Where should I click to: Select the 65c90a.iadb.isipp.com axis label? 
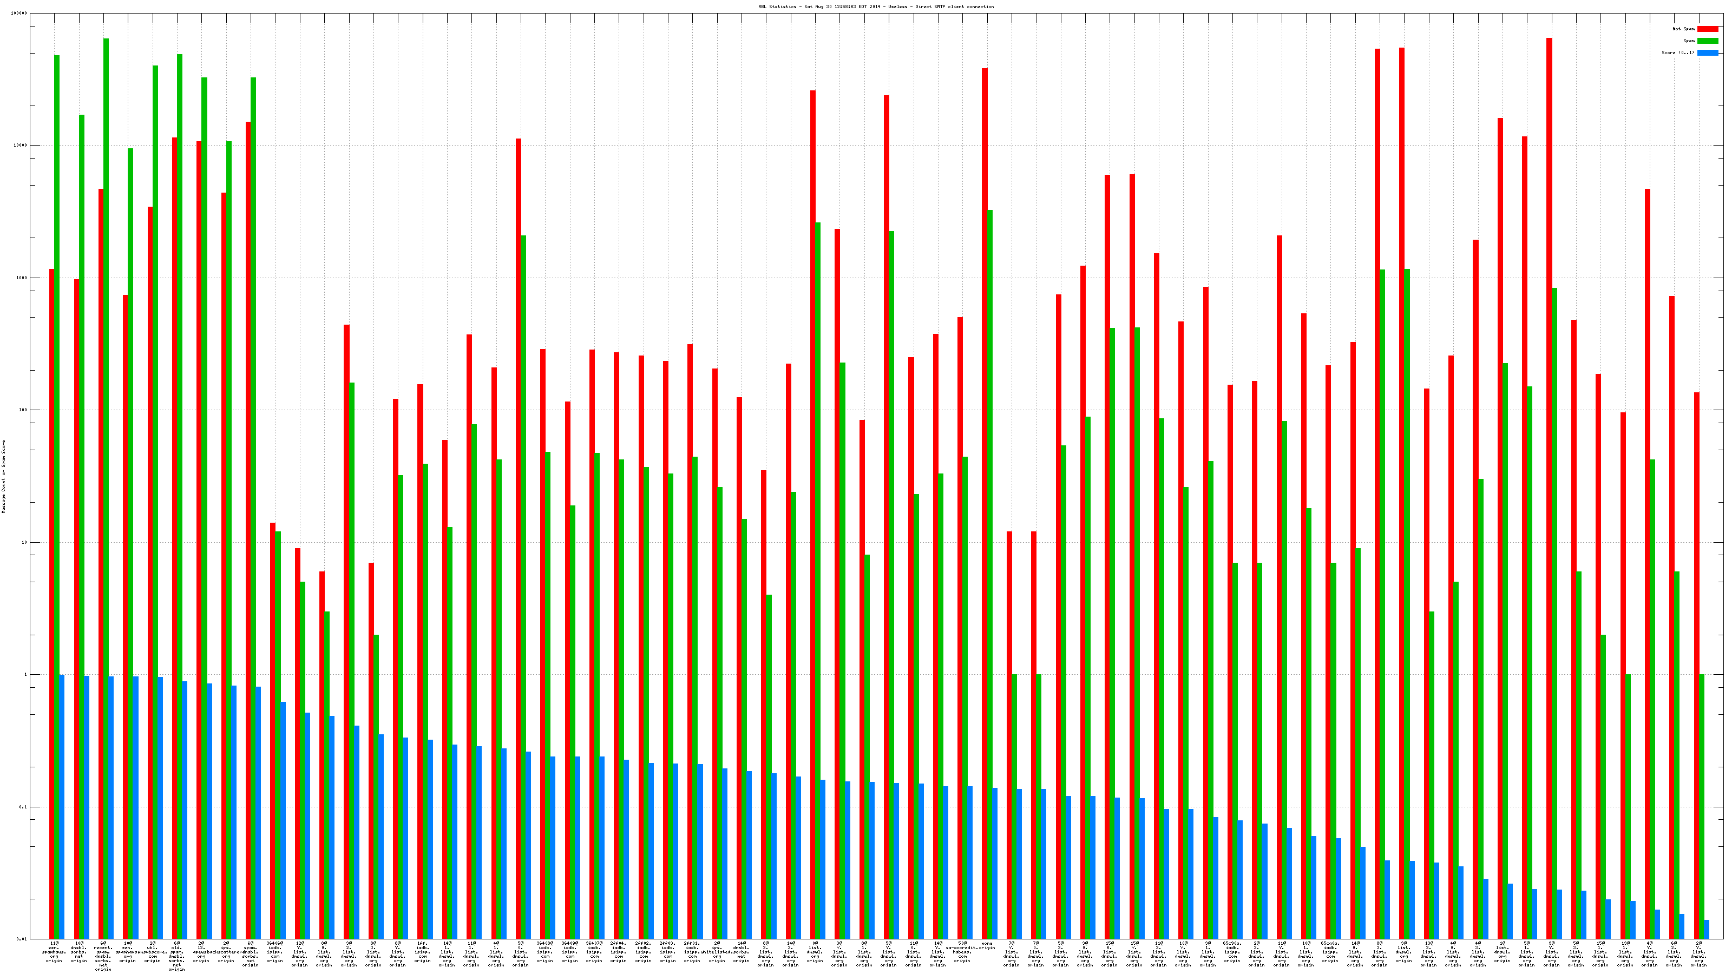[1232, 952]
